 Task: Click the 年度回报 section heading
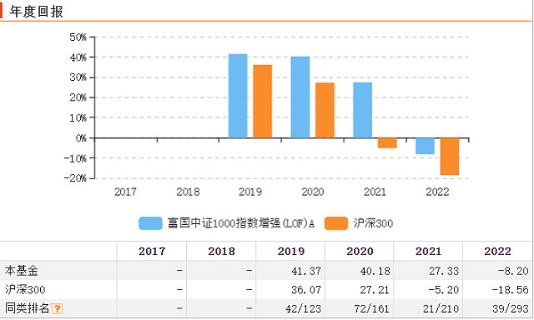tap(36, 12)
